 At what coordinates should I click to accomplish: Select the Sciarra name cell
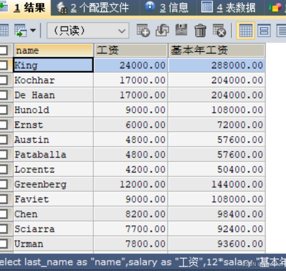coord(53,229)
